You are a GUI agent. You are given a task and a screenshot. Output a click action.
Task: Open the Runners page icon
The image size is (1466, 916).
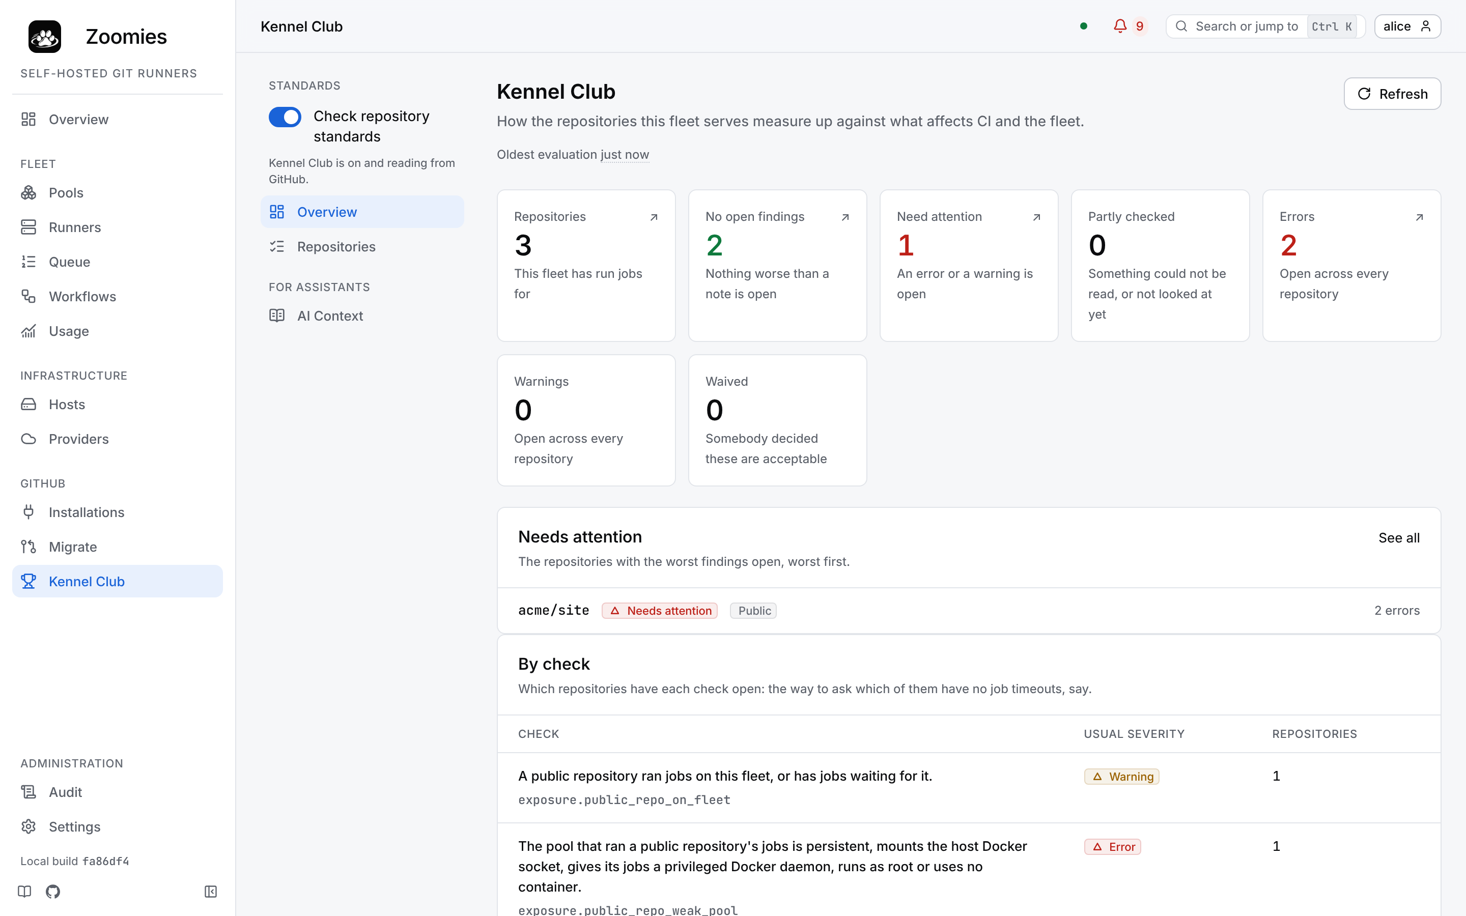click(x=29, y=227)
